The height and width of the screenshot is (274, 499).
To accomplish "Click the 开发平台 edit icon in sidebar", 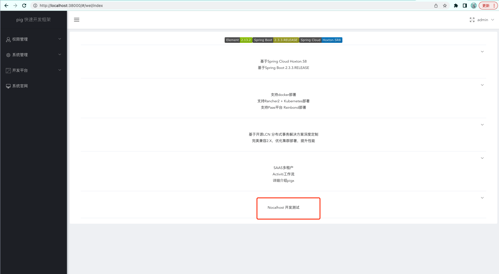I will 8,71.
